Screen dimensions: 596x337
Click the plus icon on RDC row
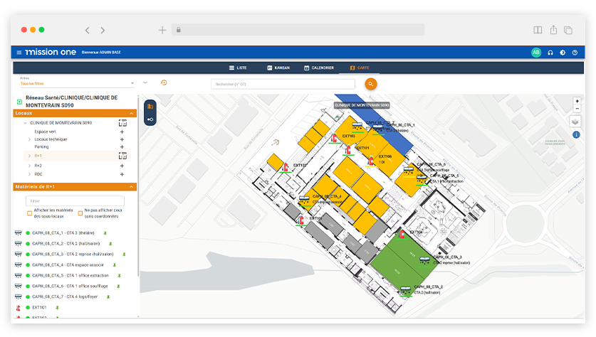(x=122, y=175)
